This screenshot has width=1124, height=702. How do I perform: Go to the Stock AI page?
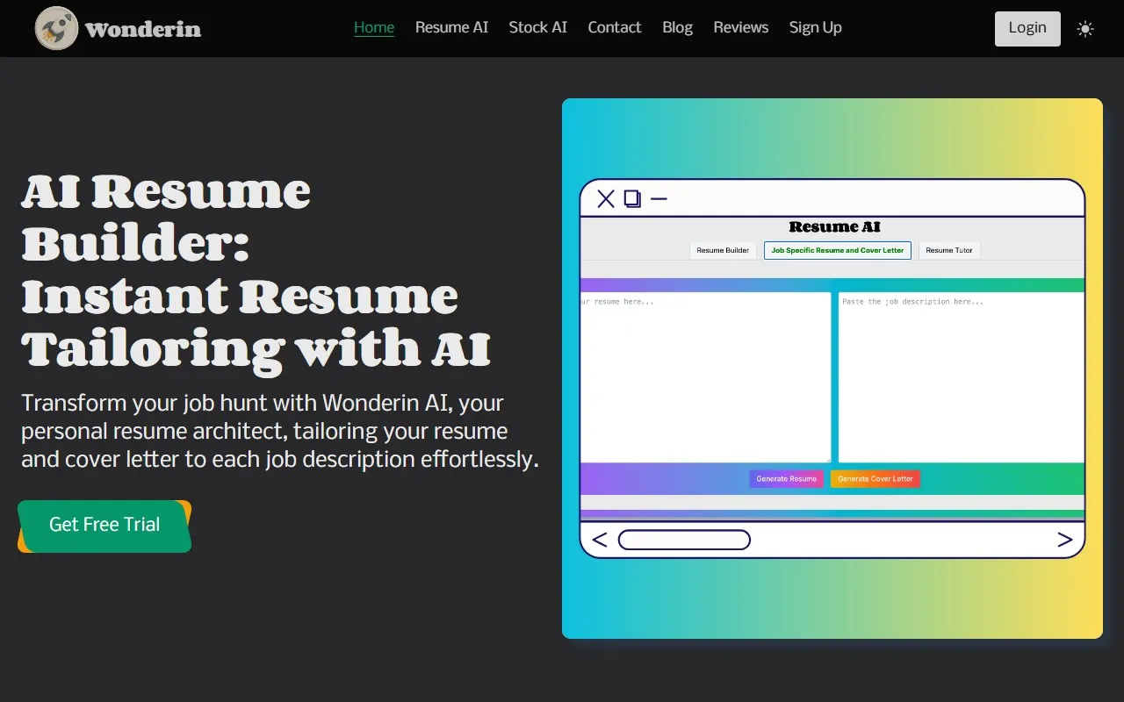tap(537, 27)
